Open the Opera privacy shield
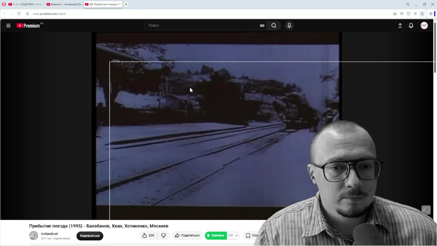This screenshot has width=437, height=246. [401, 14]
